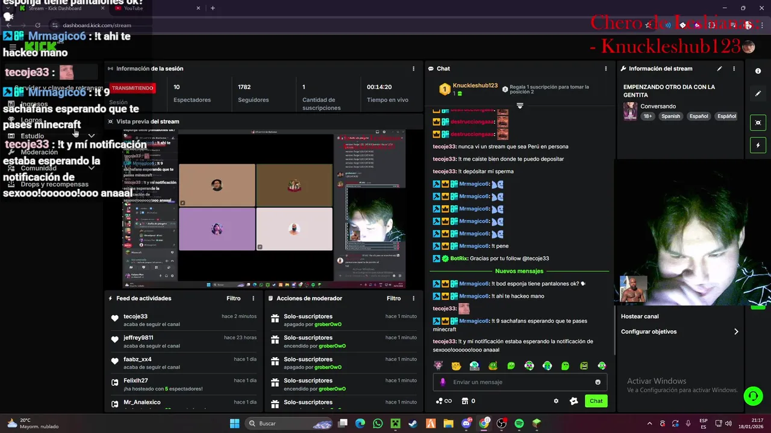Click the channel points infinity icon
The width and height of the screenshot is (771, 433).
[443, 401]
